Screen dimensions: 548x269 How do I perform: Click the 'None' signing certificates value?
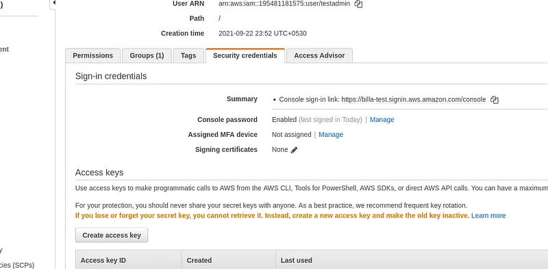pos(280,149)
